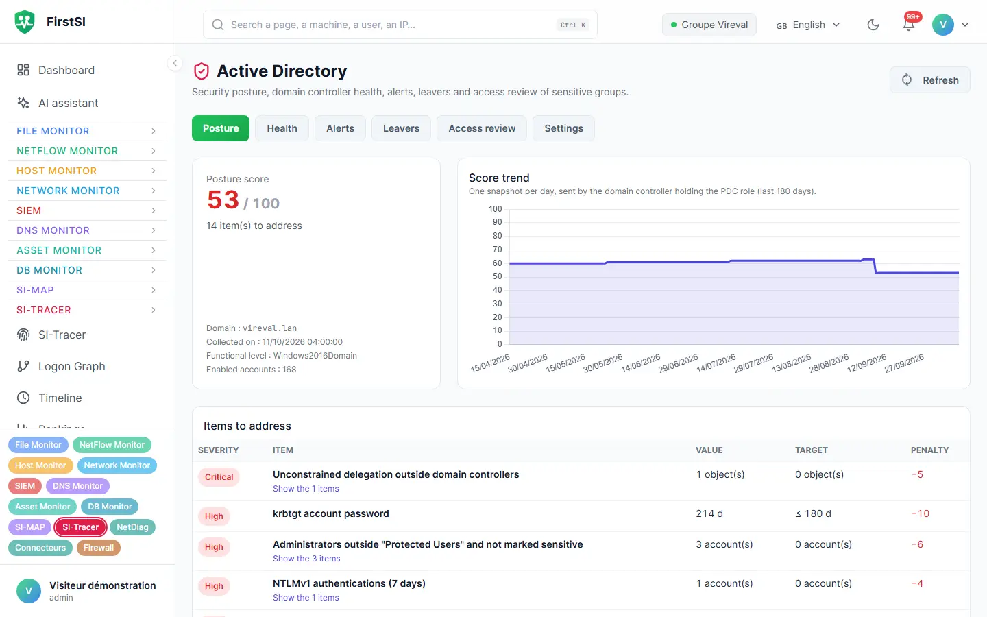The height and width of the screenshot is (617, 987).
Task: Click the search magnifier icon
Action: [218, 25]
